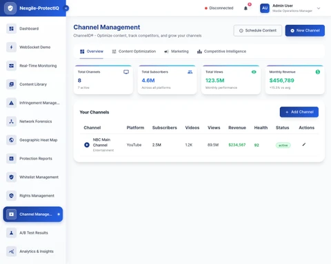
Task: Open Whitelist Management menu item
Action: (x=39, y=177)
